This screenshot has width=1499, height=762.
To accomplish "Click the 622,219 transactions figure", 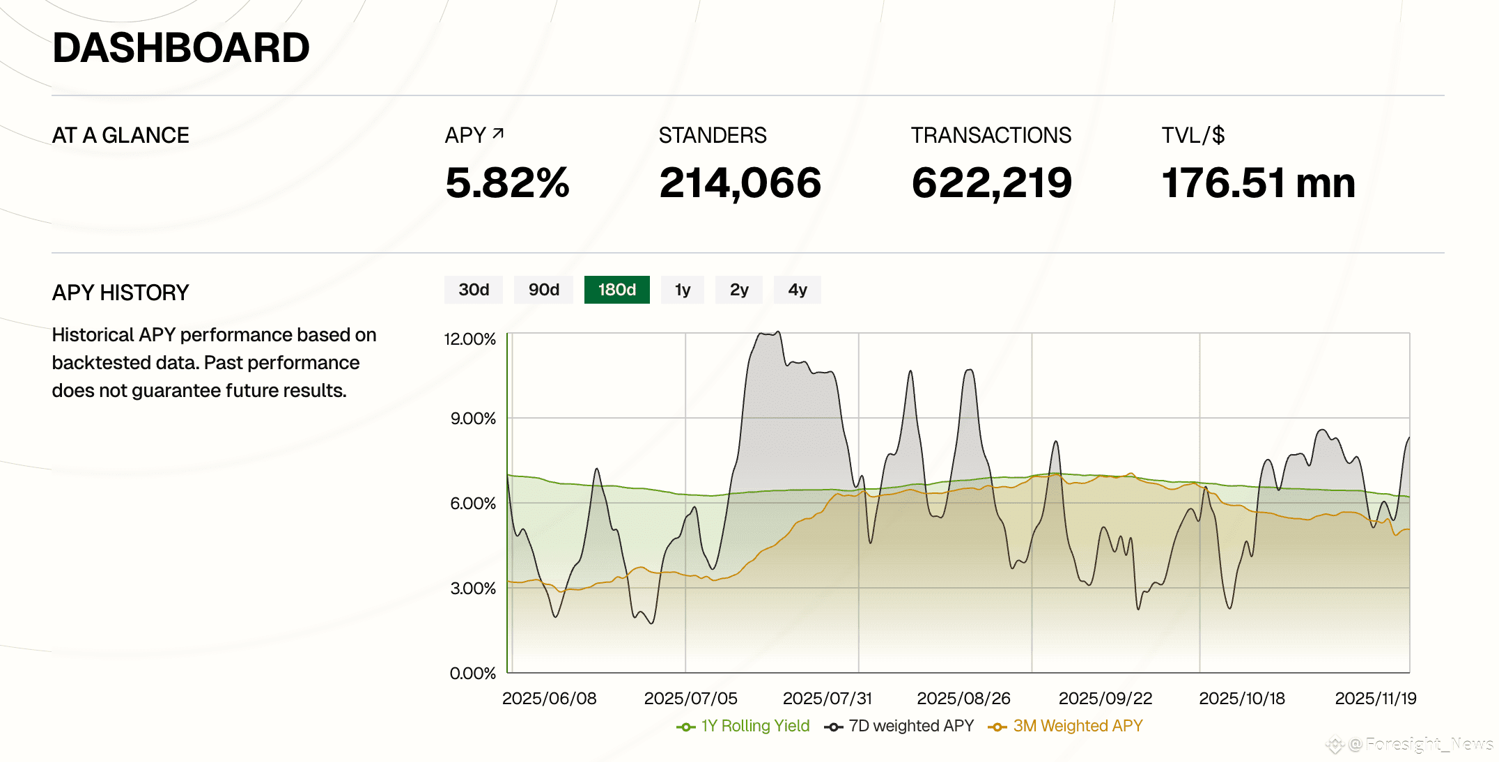I will 991,183.
